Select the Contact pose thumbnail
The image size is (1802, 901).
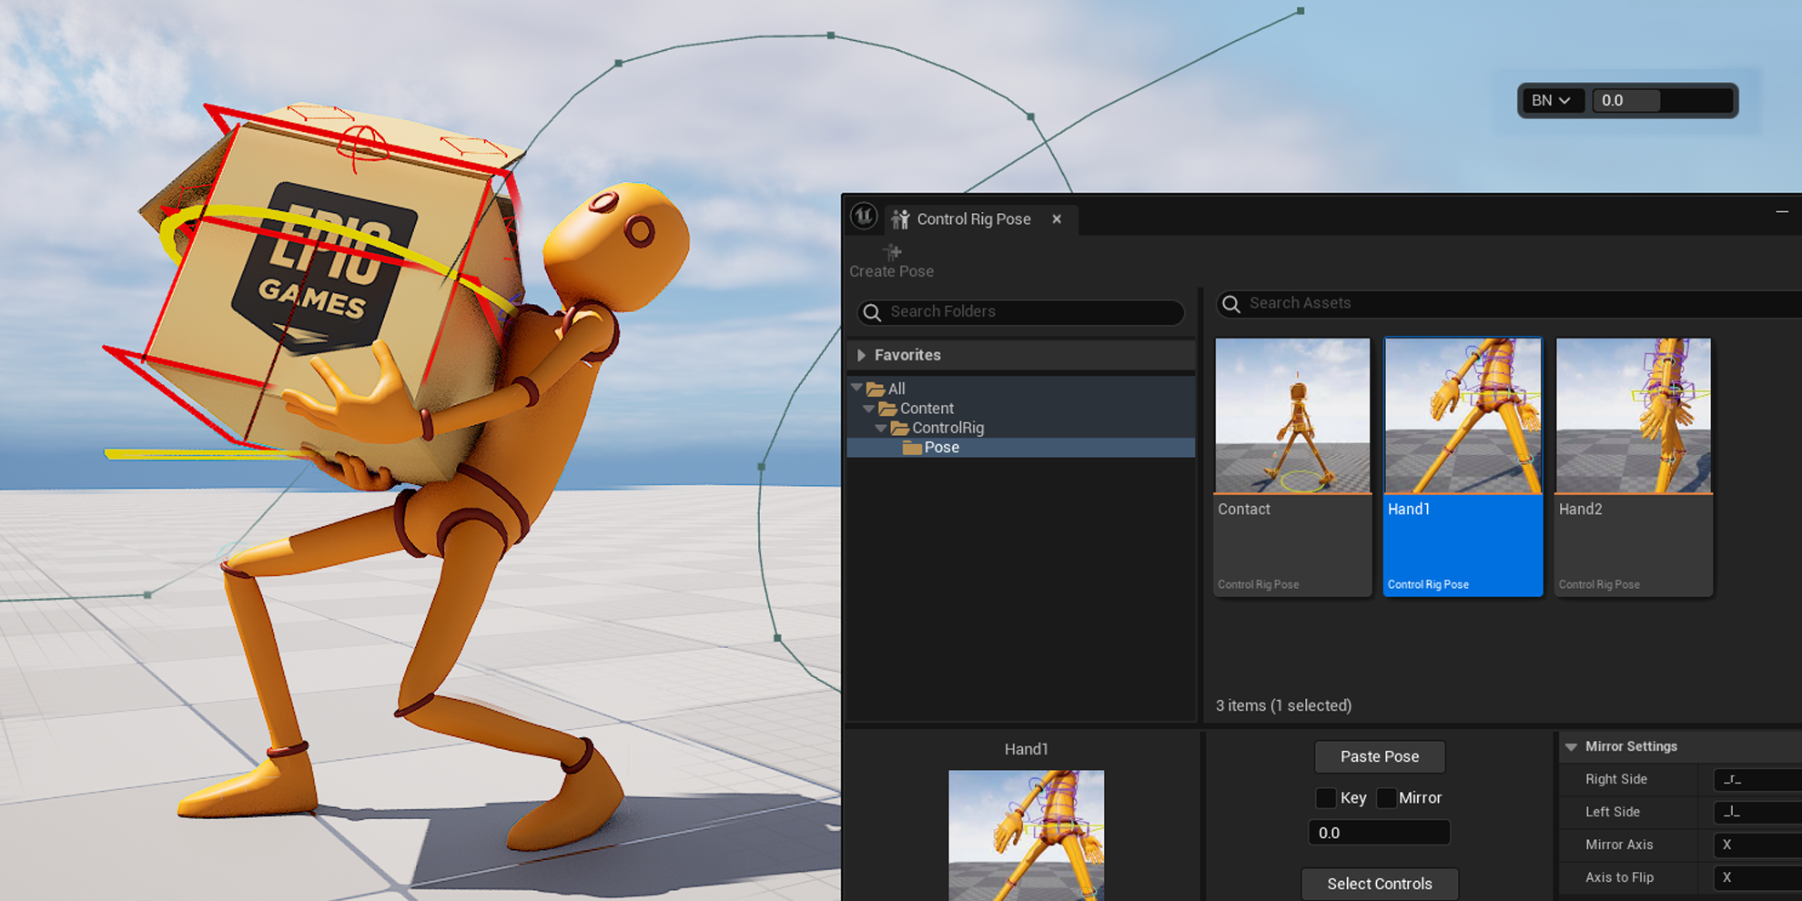[x=1292, y=416]
